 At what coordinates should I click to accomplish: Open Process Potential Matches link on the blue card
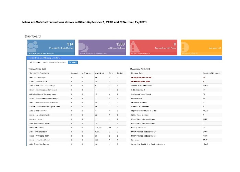(x=40, y=54)
